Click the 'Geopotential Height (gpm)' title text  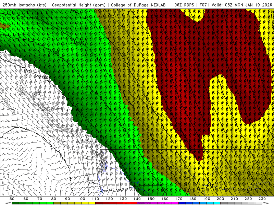tap(79, 5)
